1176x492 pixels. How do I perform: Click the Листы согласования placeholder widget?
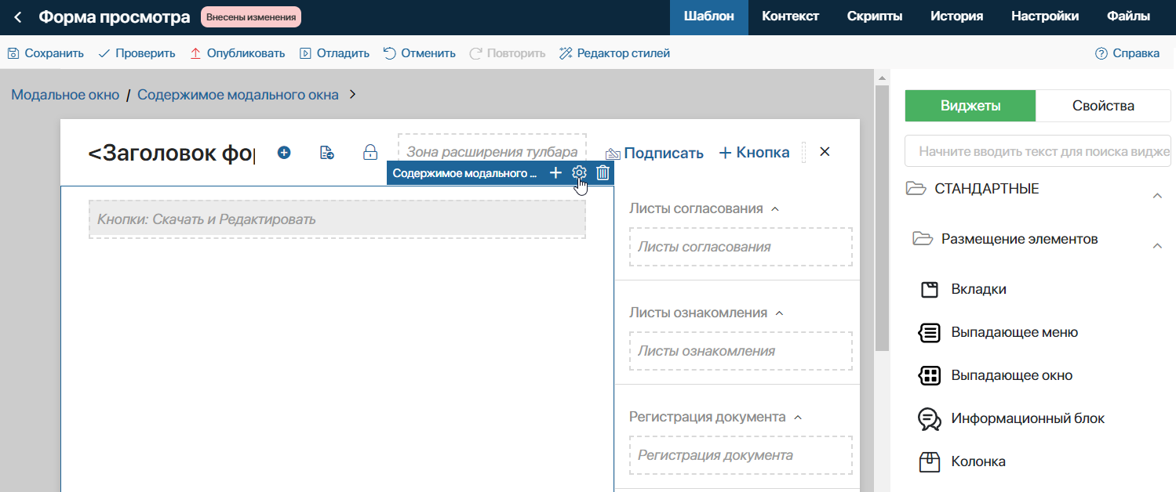(741, 247)
